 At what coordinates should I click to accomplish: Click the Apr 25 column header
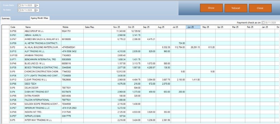pyautogui.click(x=223, y=27)
